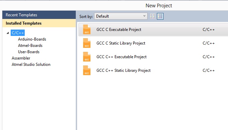Image resolution: width=228 pixels, height=130 pixels.
Task: Click the GCC C++ Executable Project icon
Action: pyautogui.click(x=87, y=57)
